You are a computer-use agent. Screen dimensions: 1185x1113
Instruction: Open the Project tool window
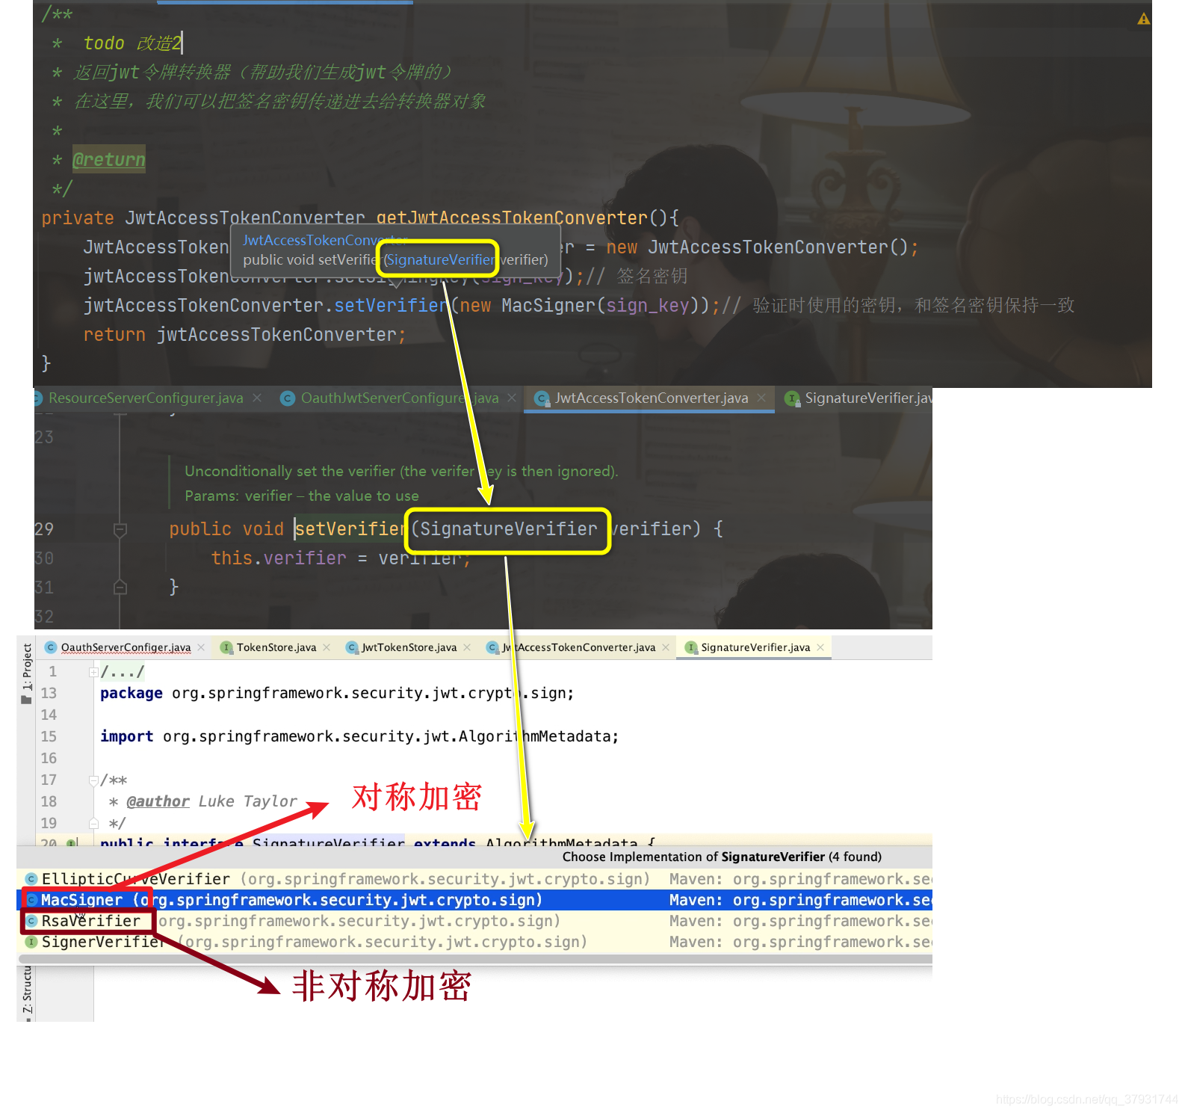[26, 673]
